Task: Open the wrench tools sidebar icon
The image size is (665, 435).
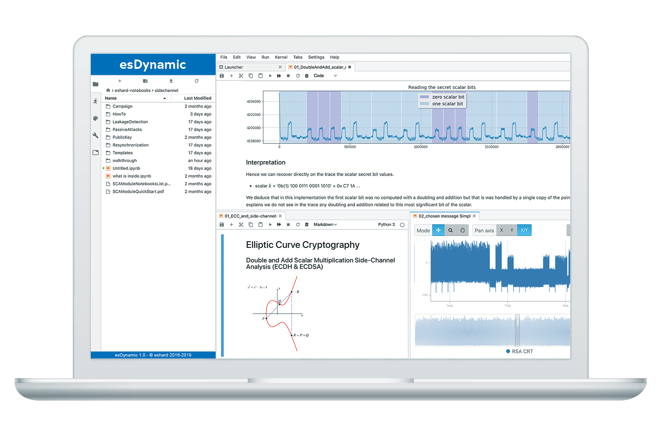Action: pos(95,135)
